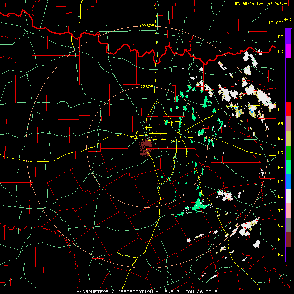Click the IC pink legend swatch
Viewport: 294px width, 294px height.
[288, 211]
